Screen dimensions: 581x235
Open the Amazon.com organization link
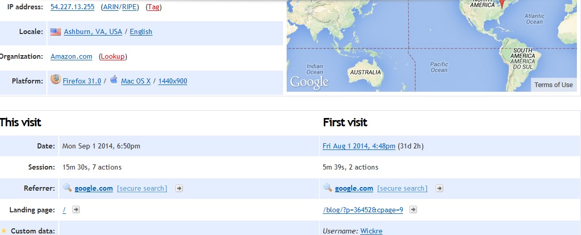(x=71, y=57)
